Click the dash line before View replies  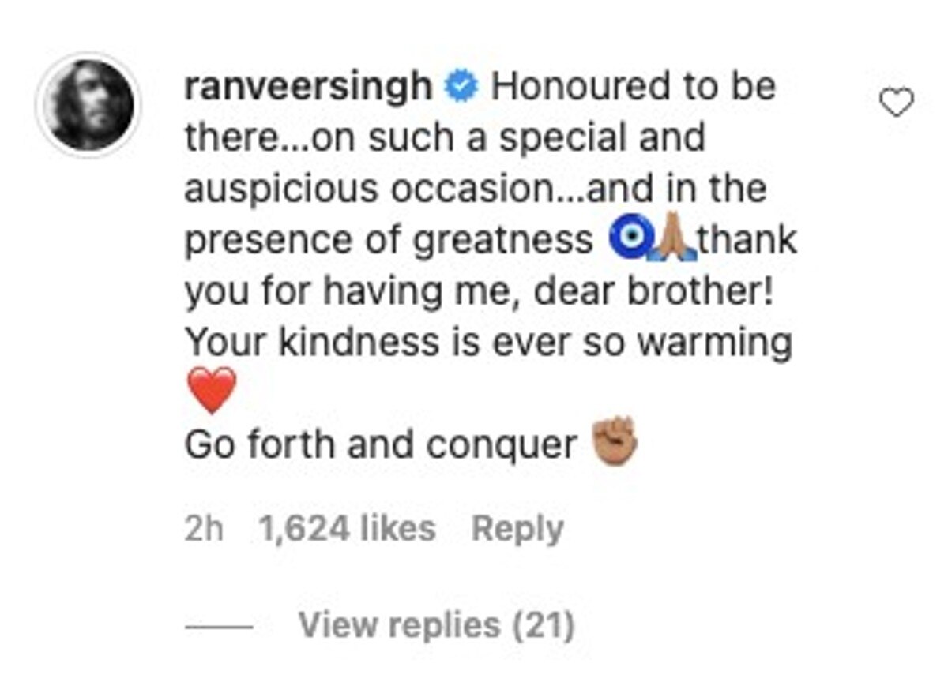pyautogui.click(x=219, y=627)
